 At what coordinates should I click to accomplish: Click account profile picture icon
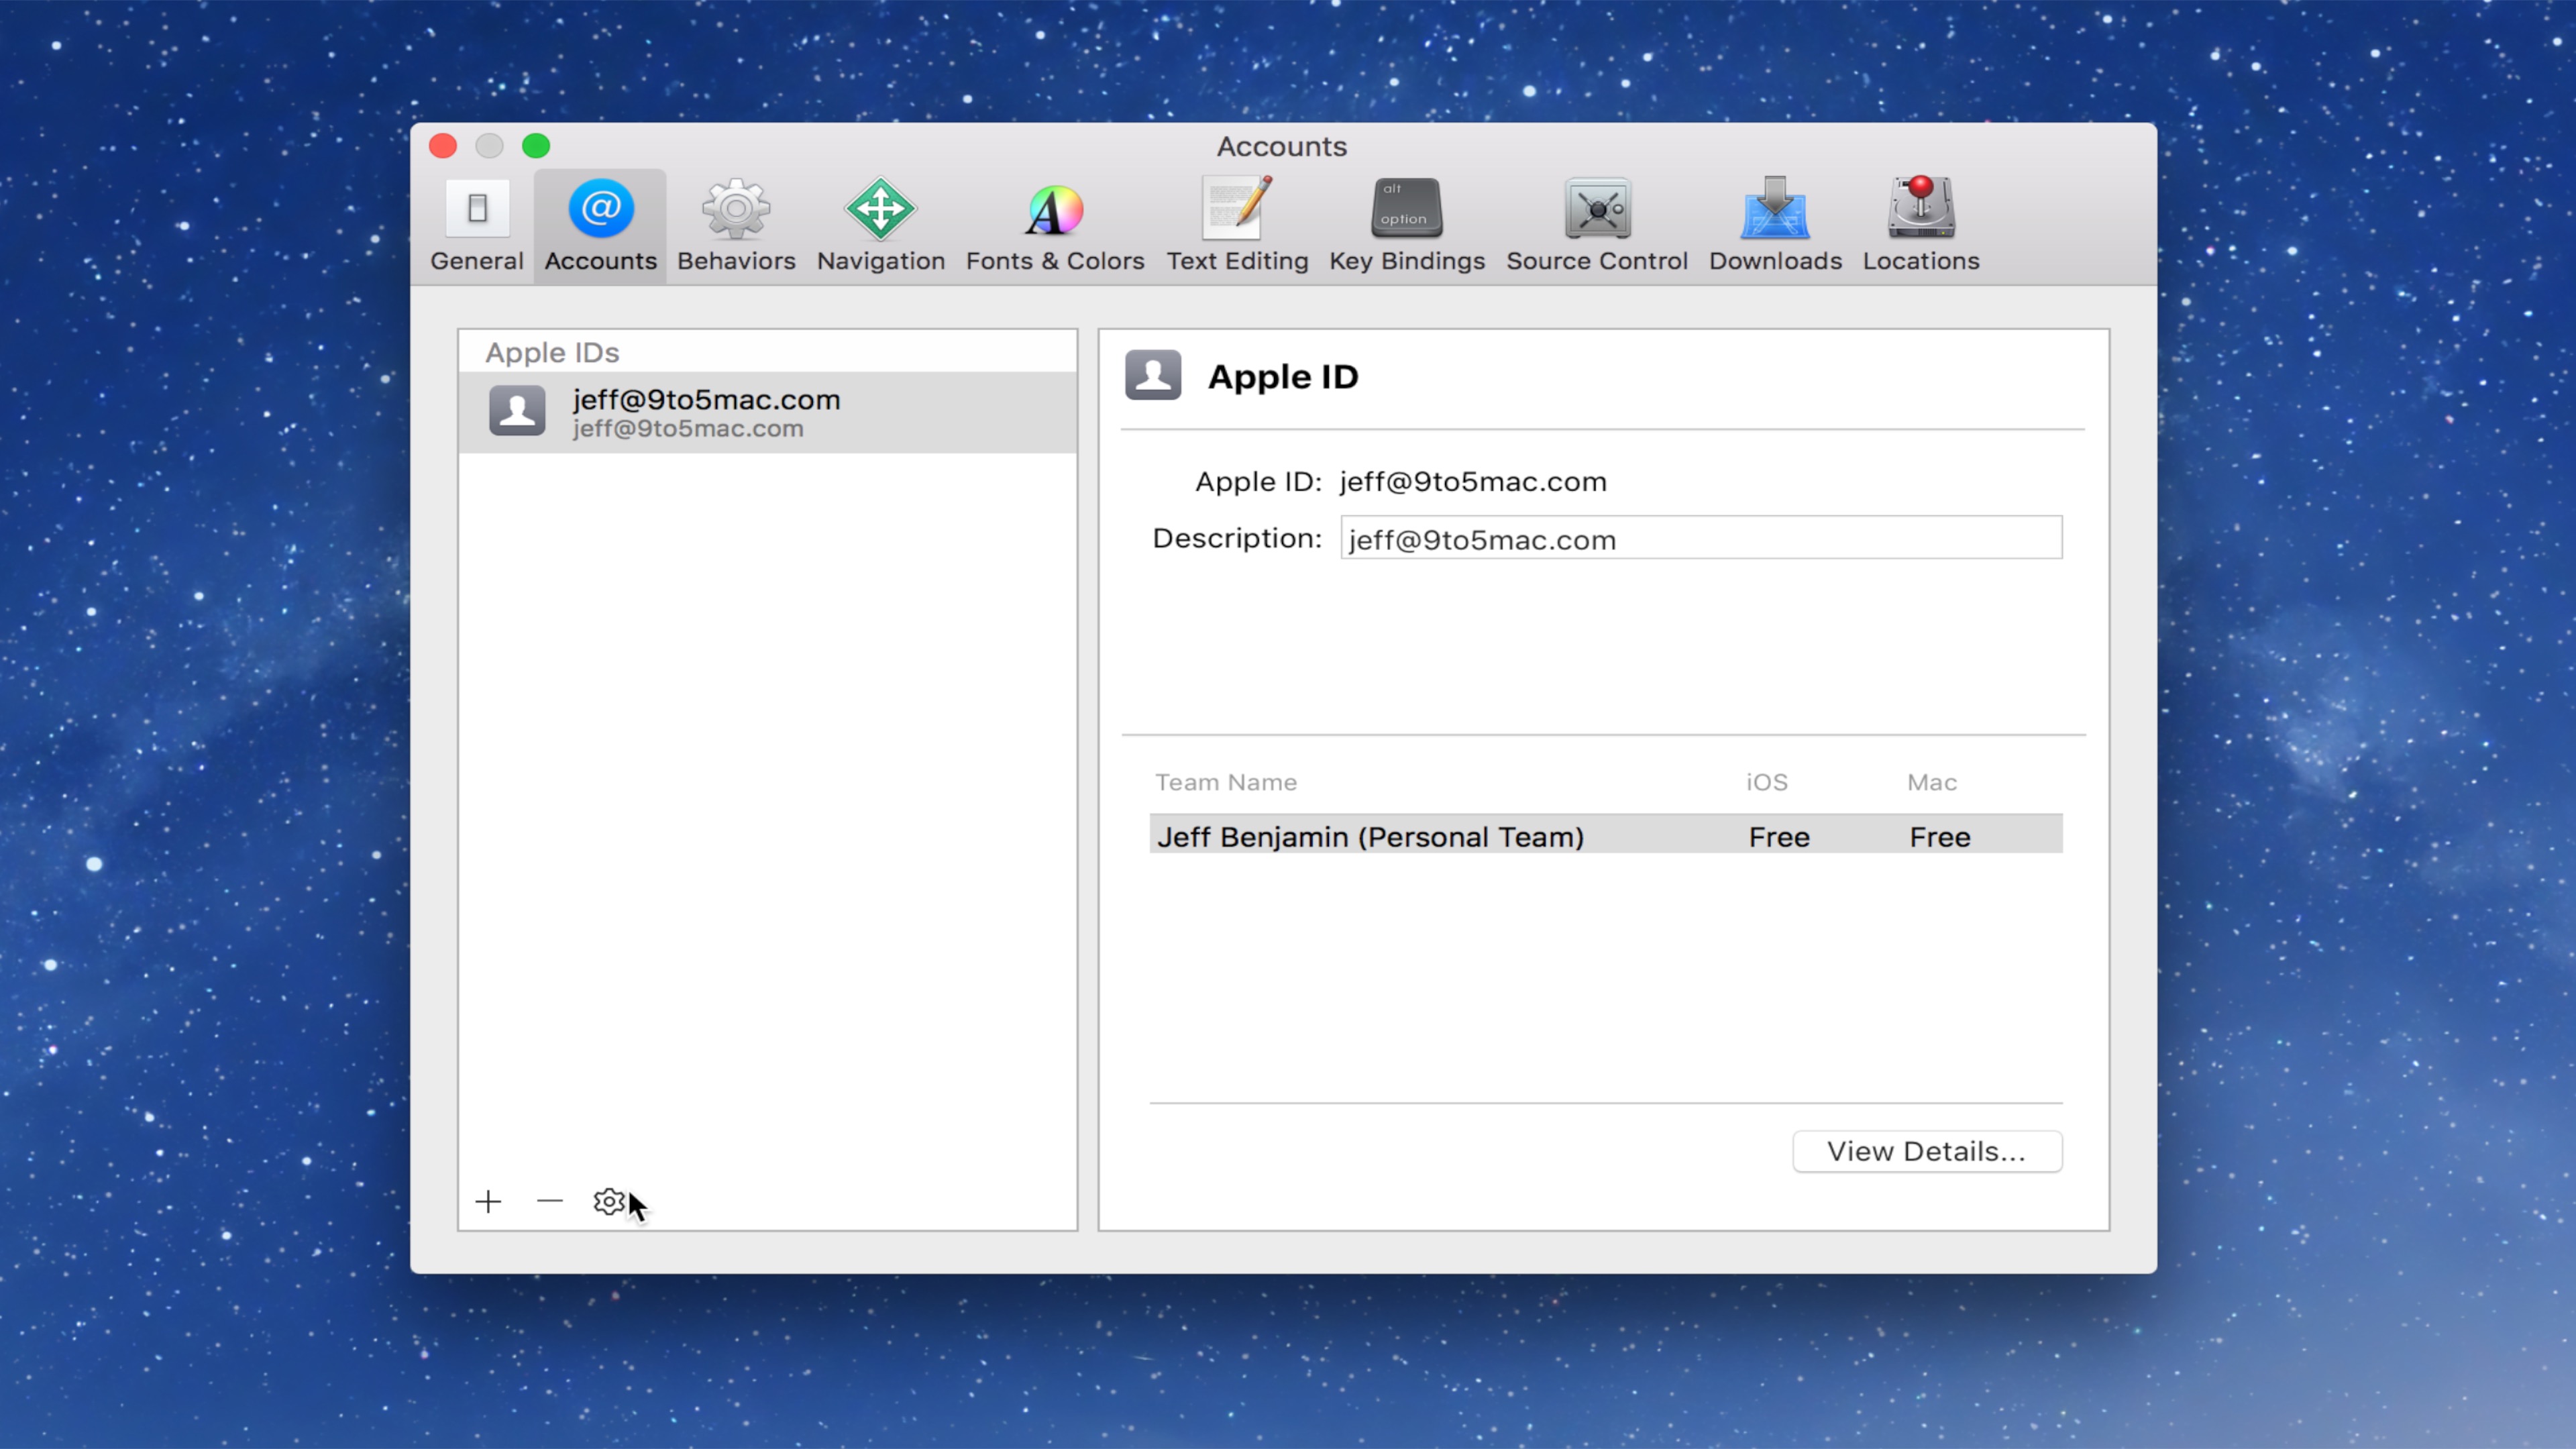coord(515,411)
